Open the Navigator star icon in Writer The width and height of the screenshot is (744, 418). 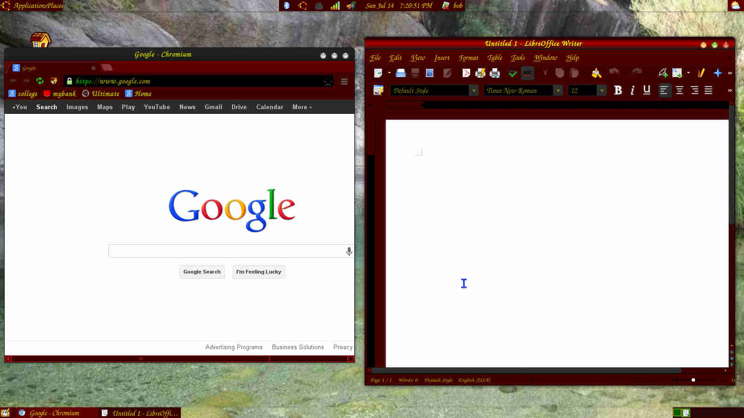717,73
